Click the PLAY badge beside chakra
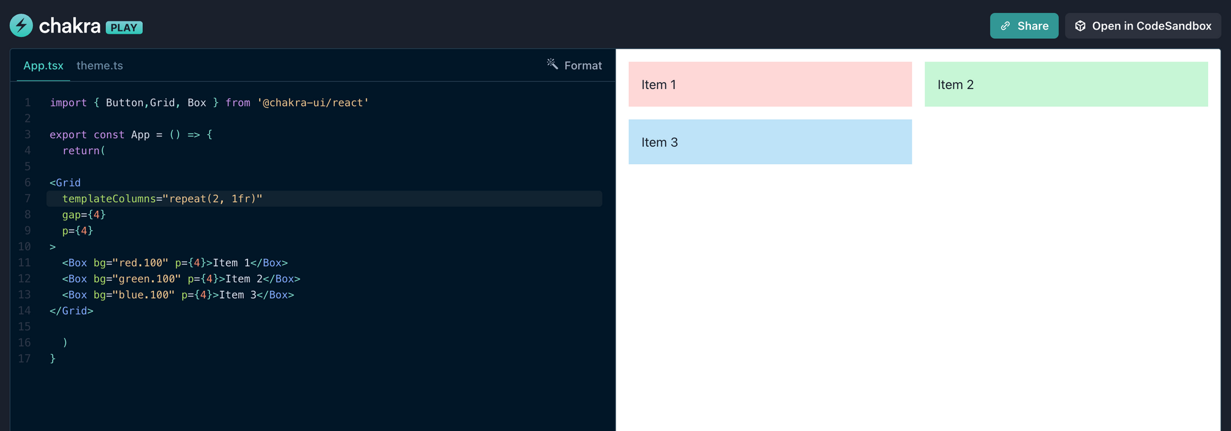 tap(124, 28)
